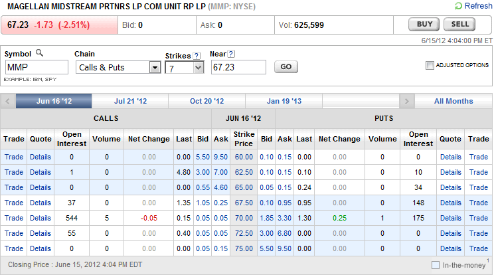The width and height of the screenshot is (494, 277).
Task: Click the 75.00 strike price
Action: coord(244,248)
